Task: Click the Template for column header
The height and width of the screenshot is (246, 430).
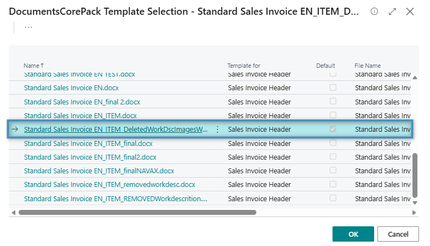Action: point(244,66)
